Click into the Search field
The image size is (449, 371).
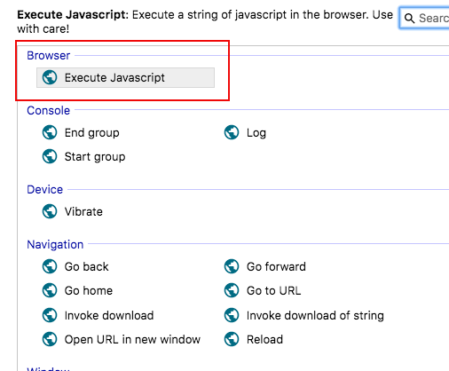coord(424,18)
